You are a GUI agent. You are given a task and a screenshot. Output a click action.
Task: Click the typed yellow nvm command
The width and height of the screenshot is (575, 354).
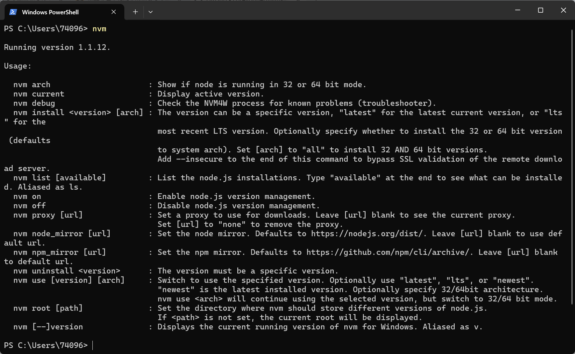point(99,29)
